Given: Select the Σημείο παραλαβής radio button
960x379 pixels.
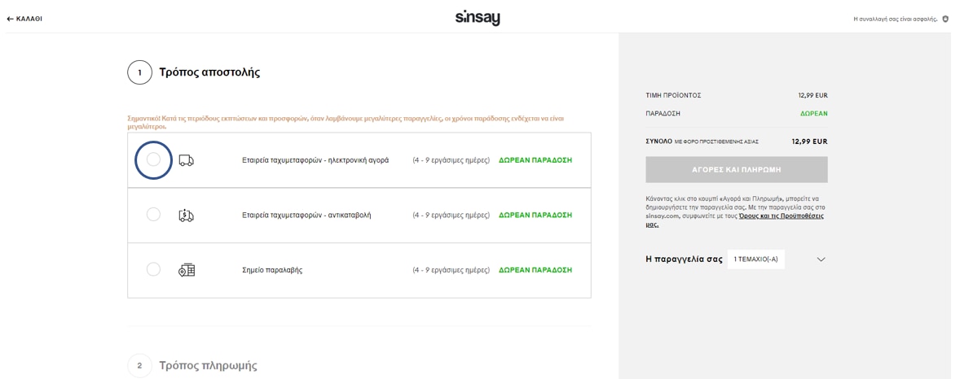Looking at the screenshot, I should click(x=153, y=269).
